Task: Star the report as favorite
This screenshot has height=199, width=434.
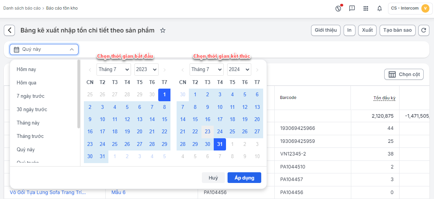Action: (163, 31)
